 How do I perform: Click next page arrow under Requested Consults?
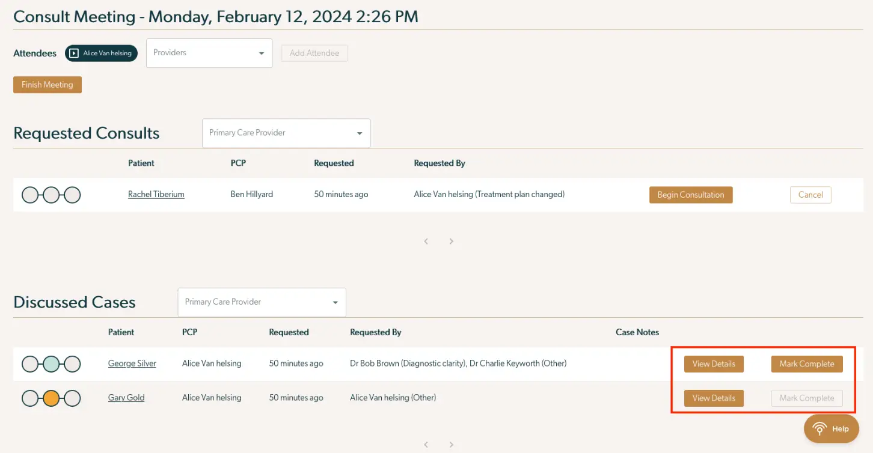click(451, 241)
